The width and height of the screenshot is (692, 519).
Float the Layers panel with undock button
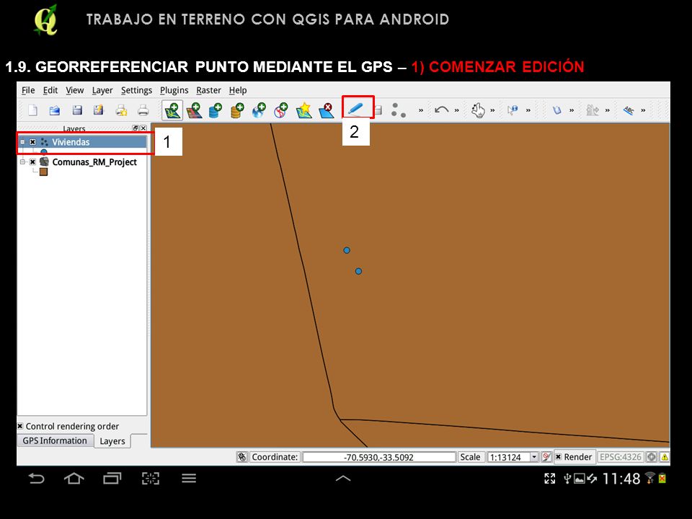pyautogui.click(x=136, y=128)
